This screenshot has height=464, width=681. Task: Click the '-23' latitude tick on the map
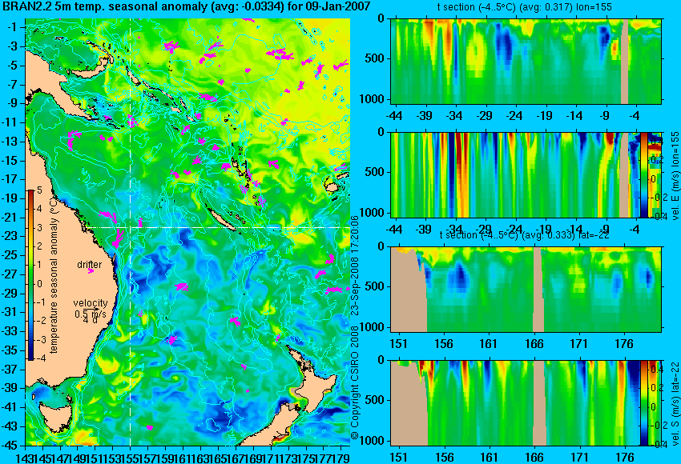pyautogui.click(x=10, y=236)
